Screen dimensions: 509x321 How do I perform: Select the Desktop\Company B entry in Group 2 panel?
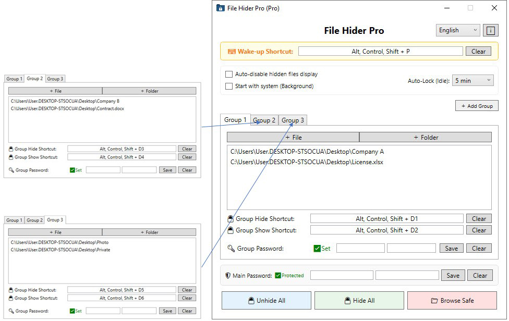65,101
